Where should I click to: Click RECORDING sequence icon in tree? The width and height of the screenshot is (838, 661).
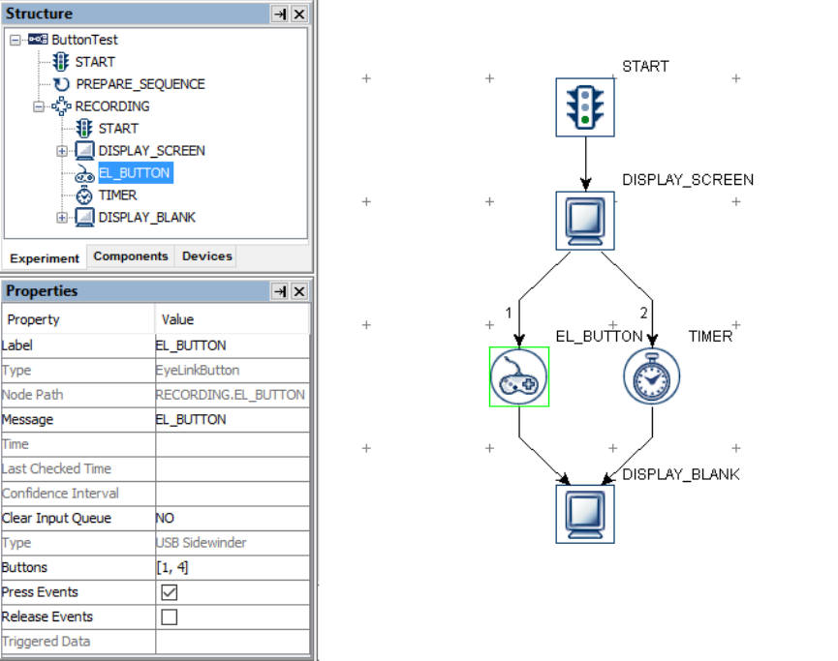[x=61, y=106]
